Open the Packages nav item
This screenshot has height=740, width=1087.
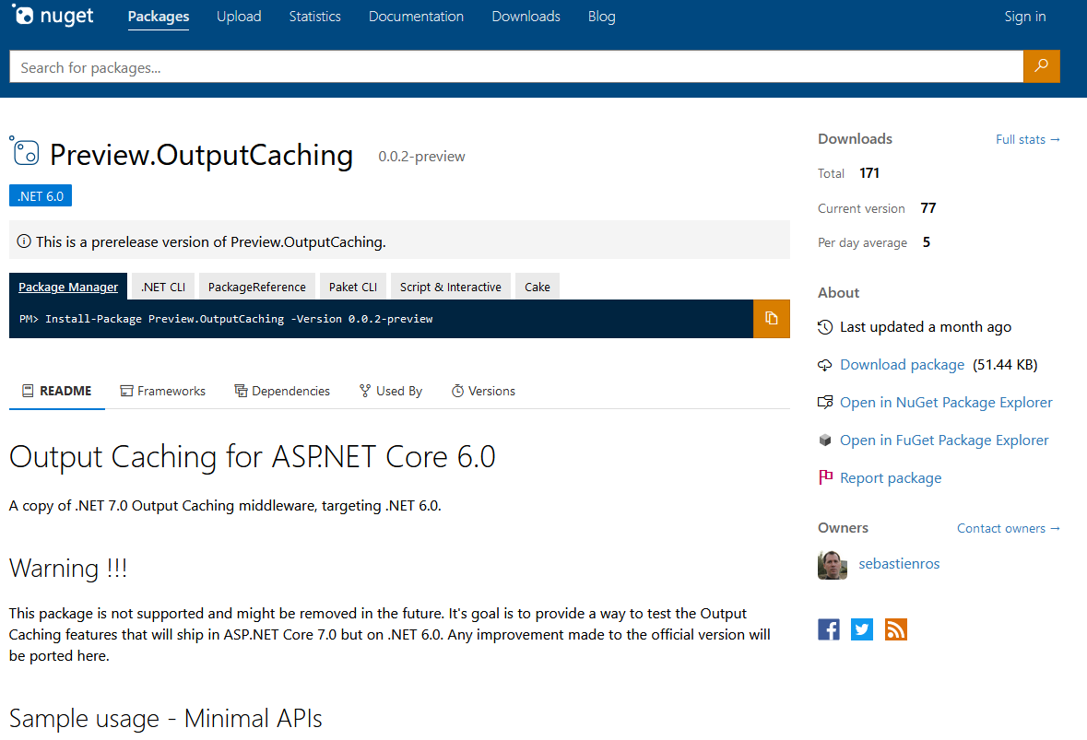coord(159,17)
